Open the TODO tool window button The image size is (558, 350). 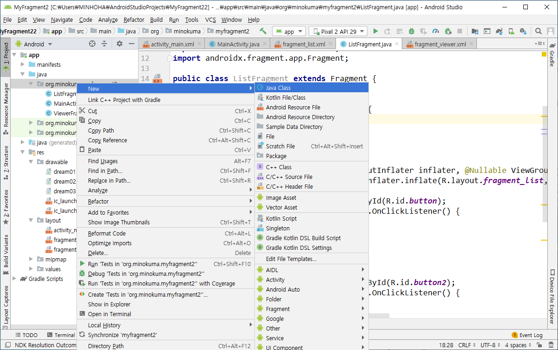[x=26, y=335]
